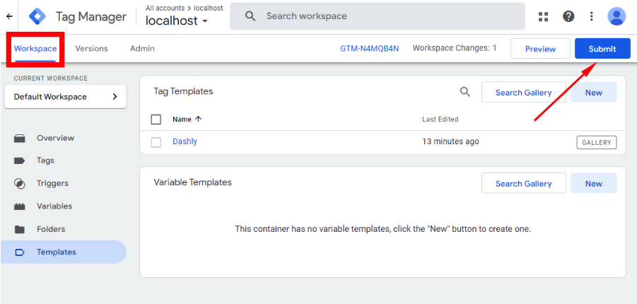Click the back arrow icon
The width and height of the screenshot is (637, 304).
tap(9, 16)
